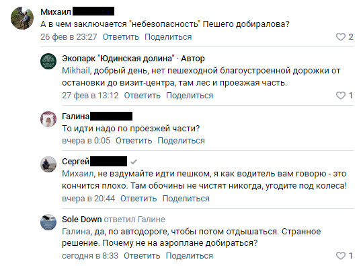Open the Sole Down user name link

pos(82,219)
